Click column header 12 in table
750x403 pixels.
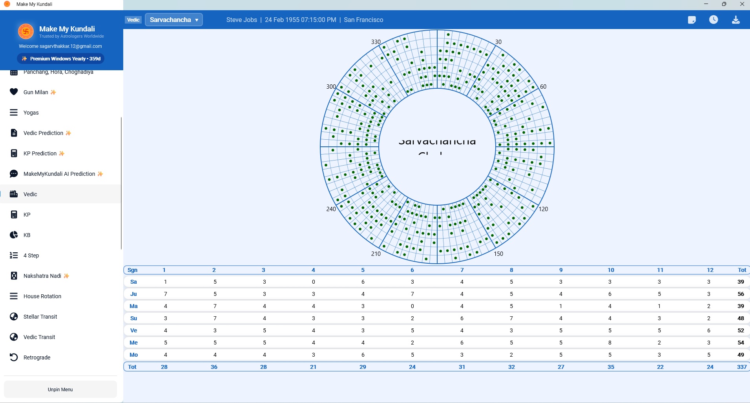(710, 270)
